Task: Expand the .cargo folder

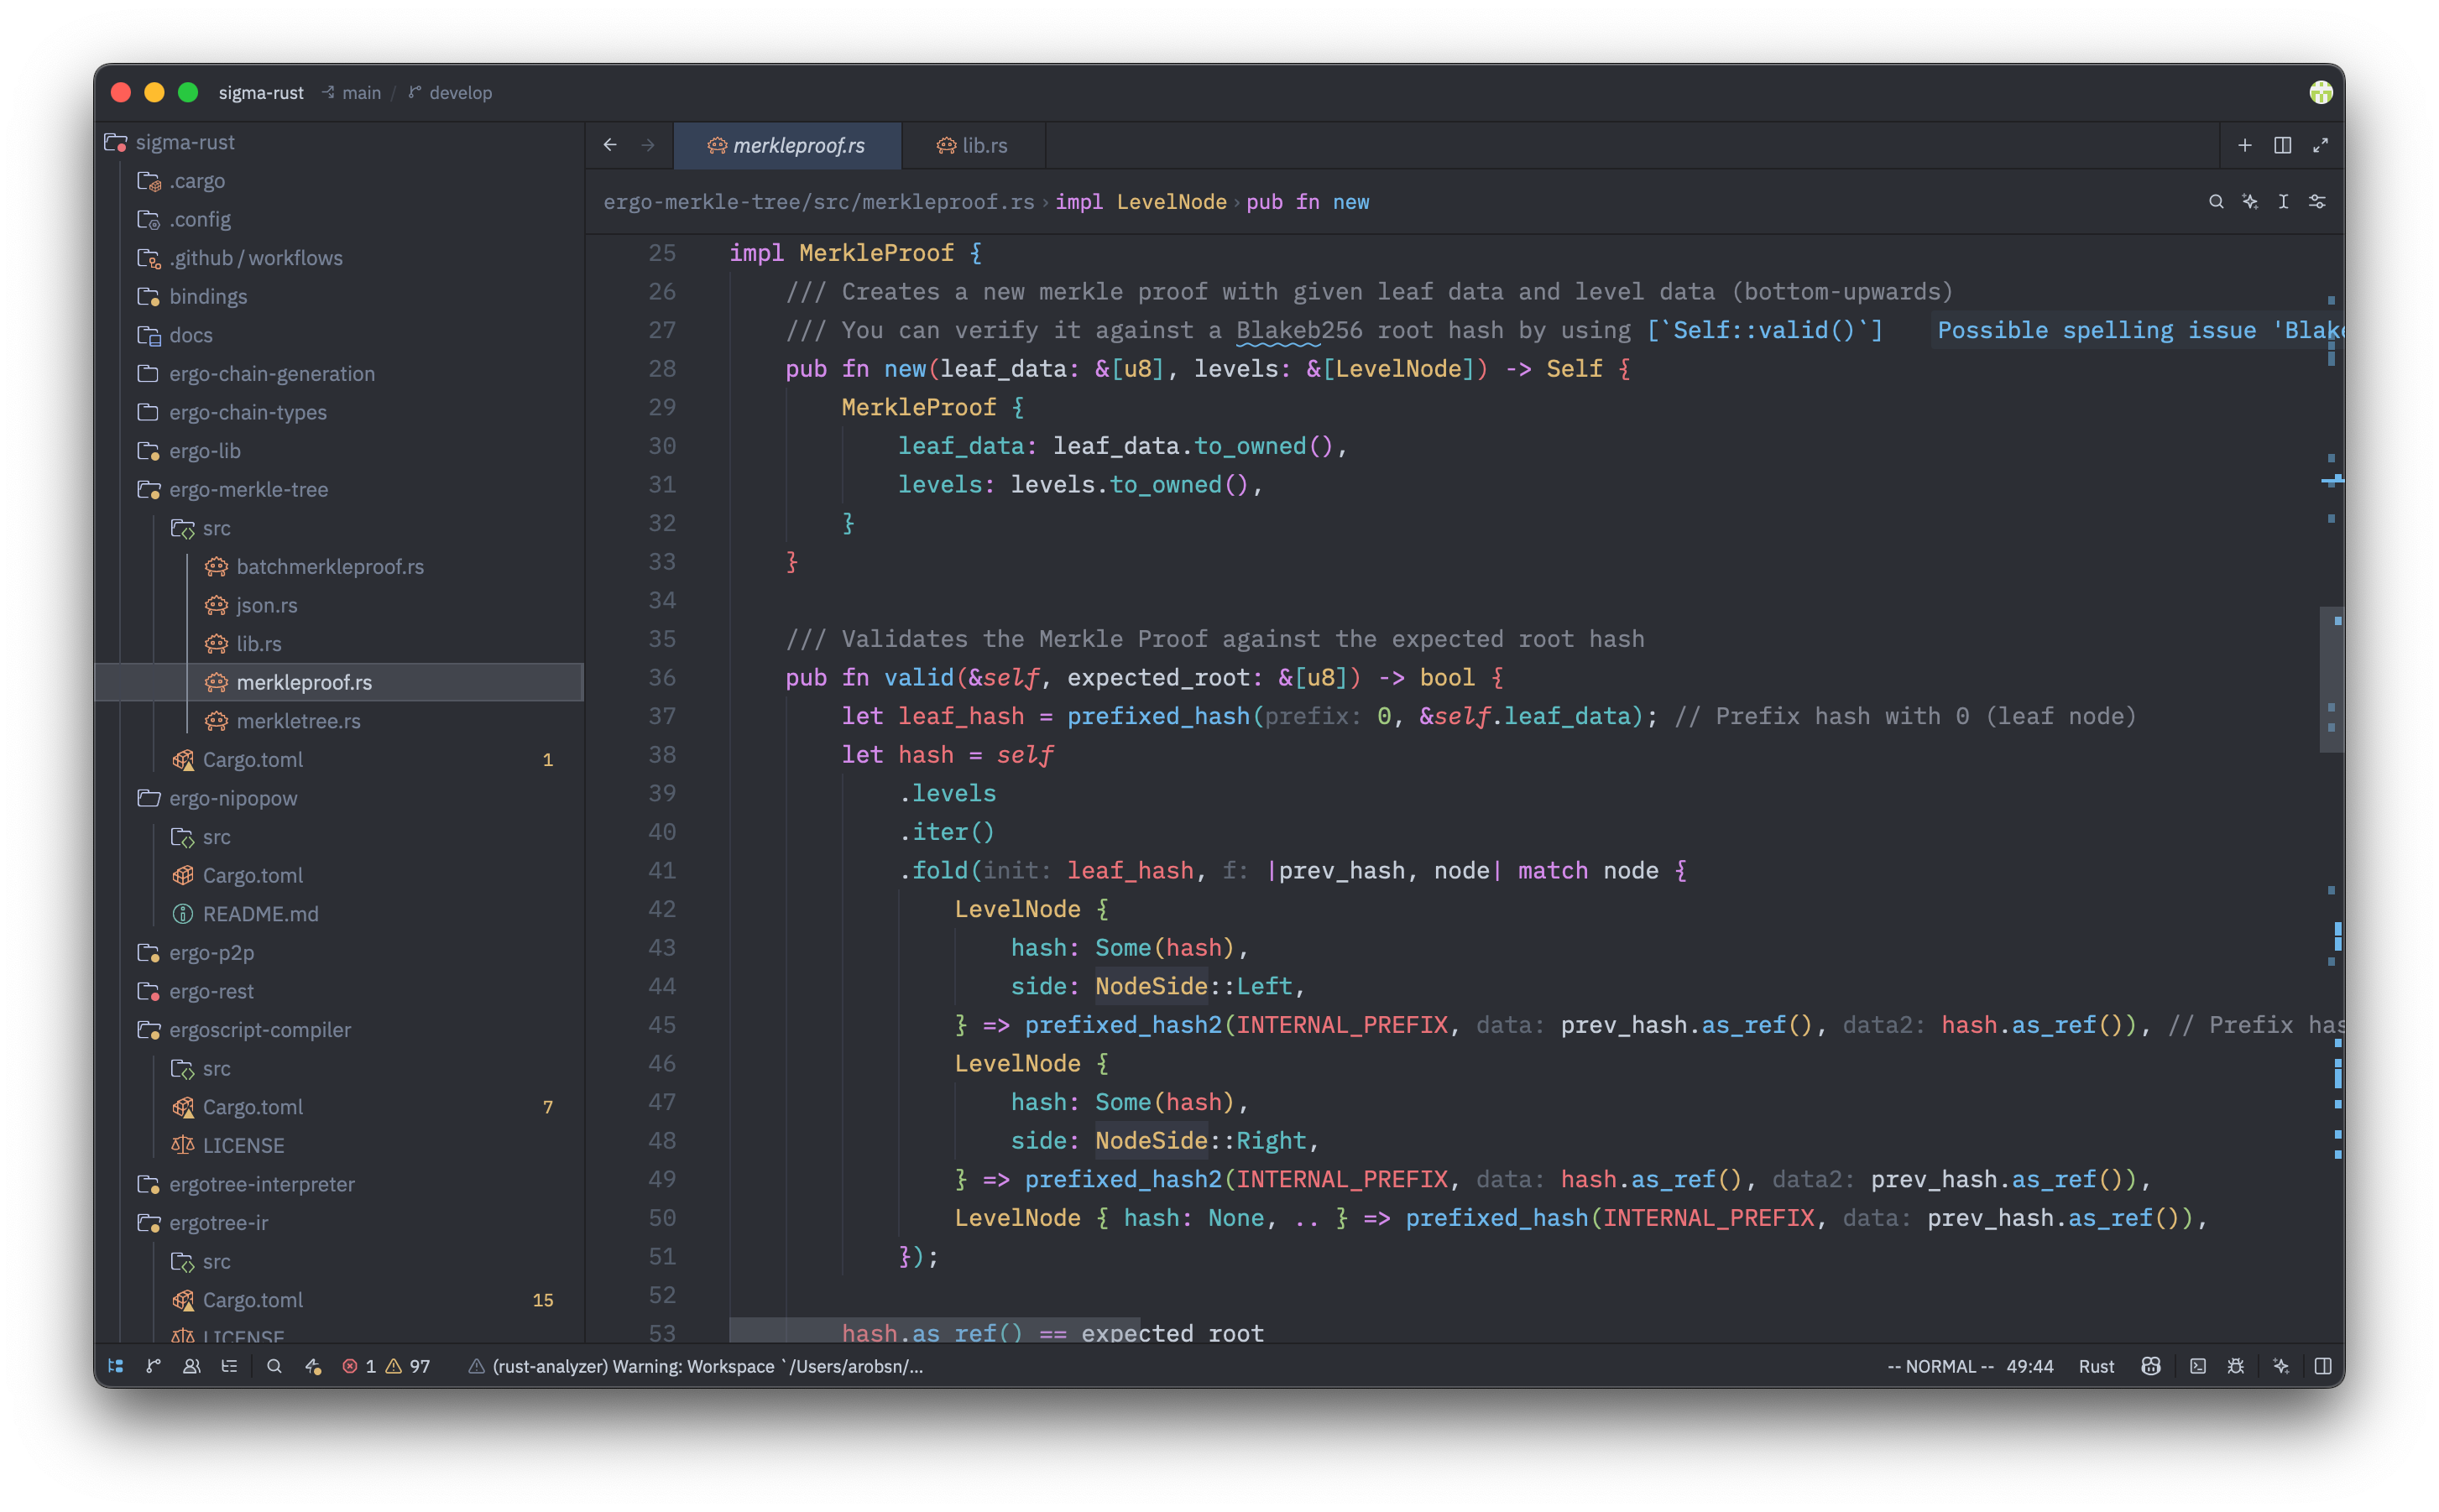Action: (x=340, y=181)
